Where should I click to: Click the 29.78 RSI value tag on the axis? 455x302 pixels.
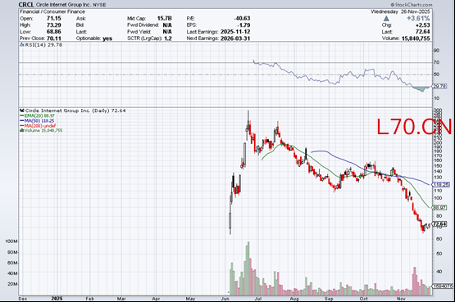point(439,86)
